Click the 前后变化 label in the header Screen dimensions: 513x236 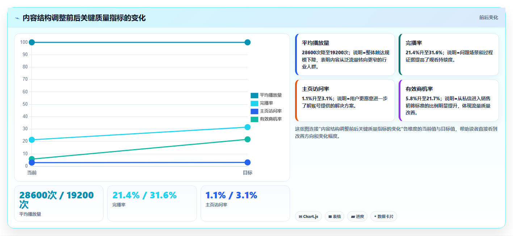click(x=488, y=17)
